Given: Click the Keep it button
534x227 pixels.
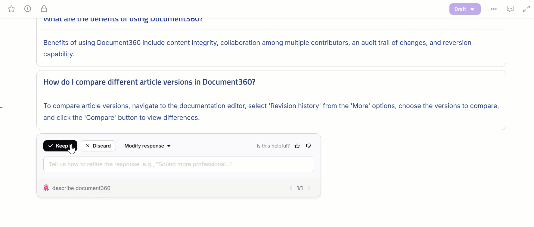Looking at the screenshot, I should (60, 146).
